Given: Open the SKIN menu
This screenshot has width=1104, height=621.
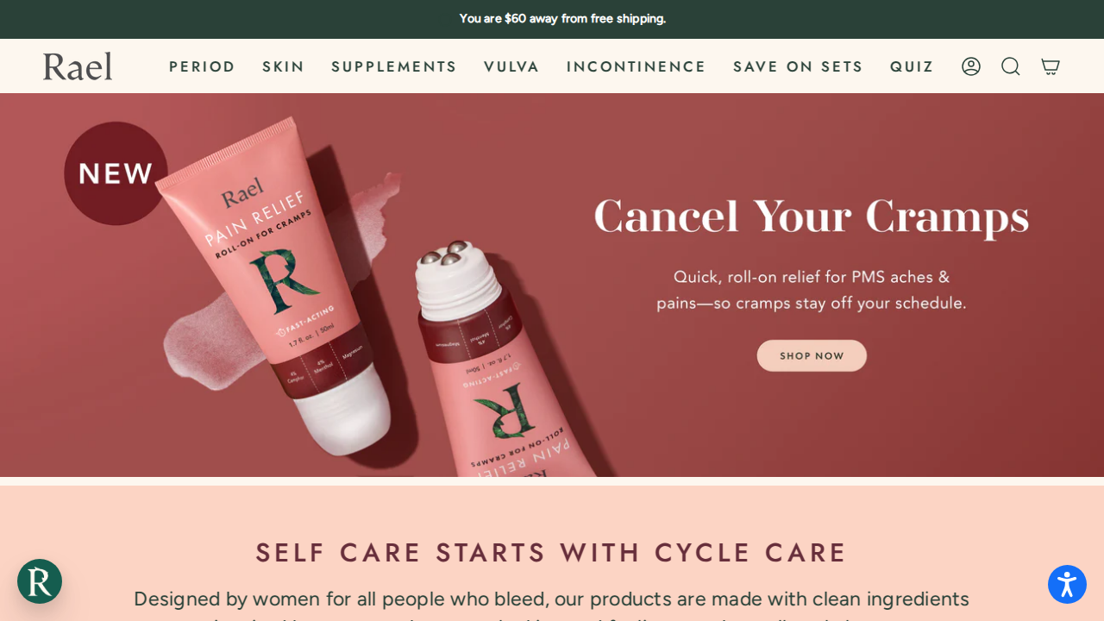Looking at the screenshot, I should coord(284,66).
